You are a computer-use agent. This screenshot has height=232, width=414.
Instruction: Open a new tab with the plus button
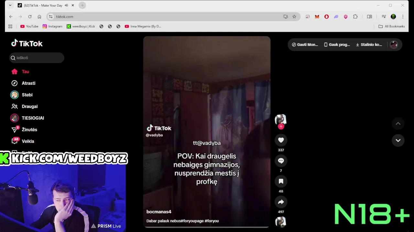[x=82, y=5]
